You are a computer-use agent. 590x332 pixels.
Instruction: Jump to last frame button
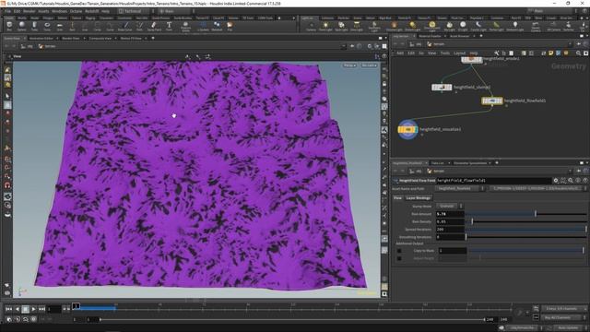41,309
